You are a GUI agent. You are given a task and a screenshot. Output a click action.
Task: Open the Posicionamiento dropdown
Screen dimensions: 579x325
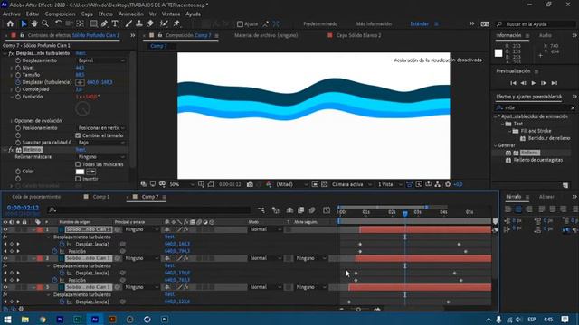click(x=100, y=128)
